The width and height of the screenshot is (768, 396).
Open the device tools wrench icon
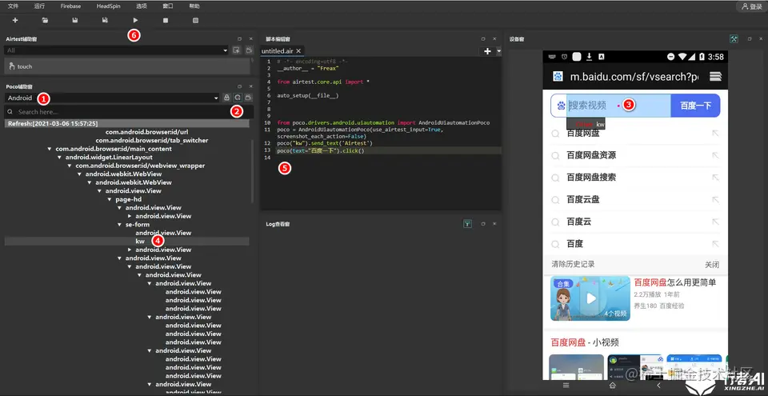point(734,38)
